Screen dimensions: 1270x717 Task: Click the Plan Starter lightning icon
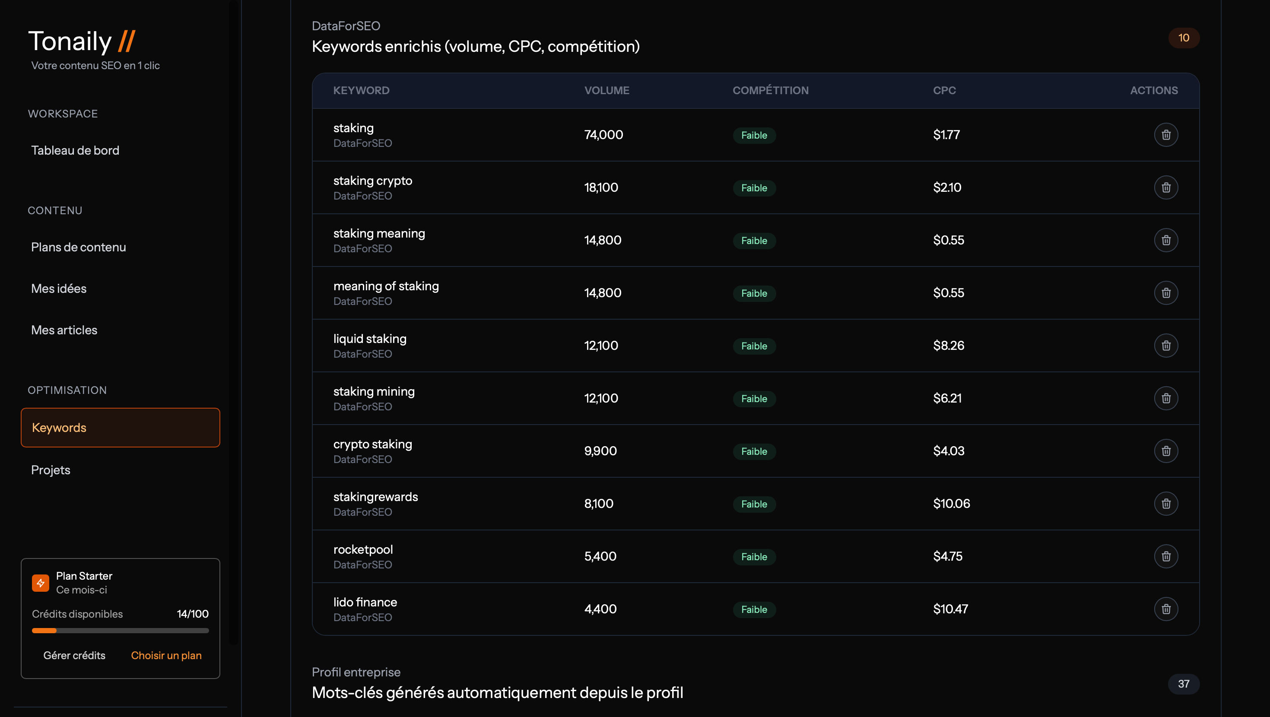(41, 582)
